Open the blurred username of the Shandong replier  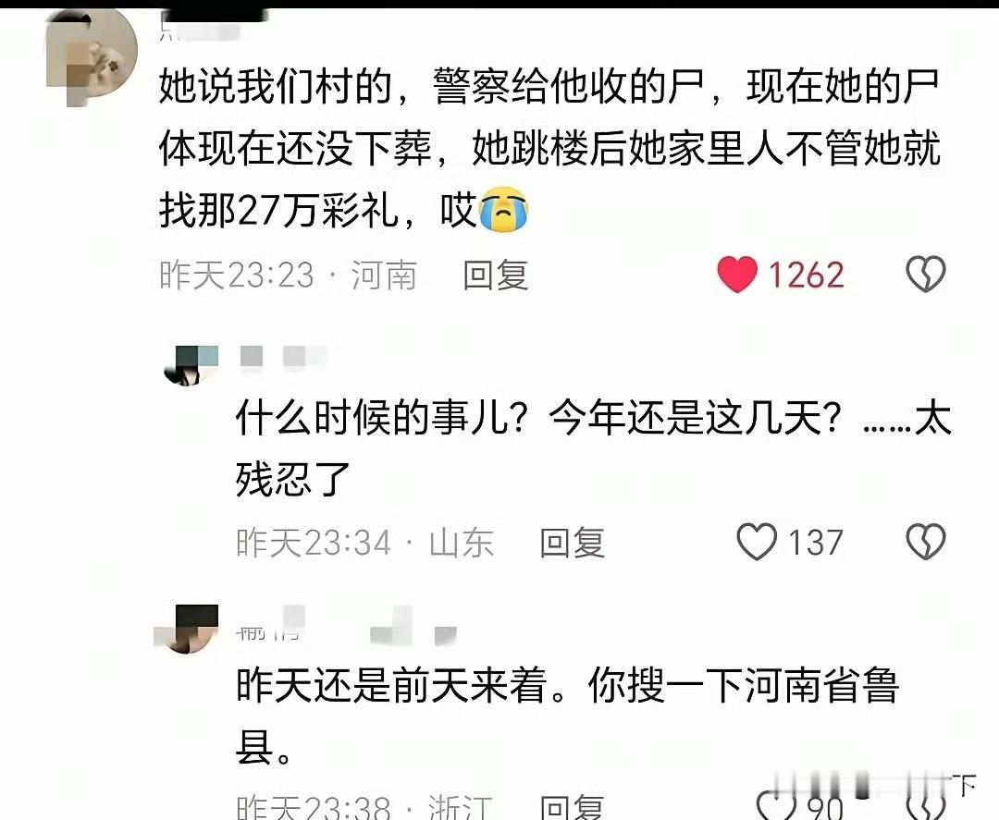point(284,357)
